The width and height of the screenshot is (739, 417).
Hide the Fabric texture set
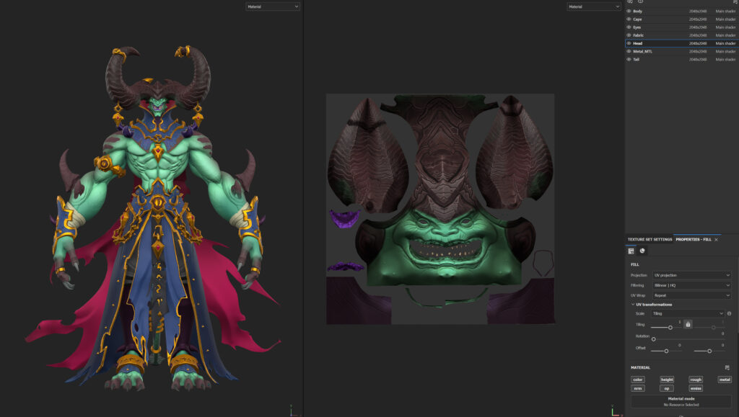pyautogui.click(x=629, y=35)
